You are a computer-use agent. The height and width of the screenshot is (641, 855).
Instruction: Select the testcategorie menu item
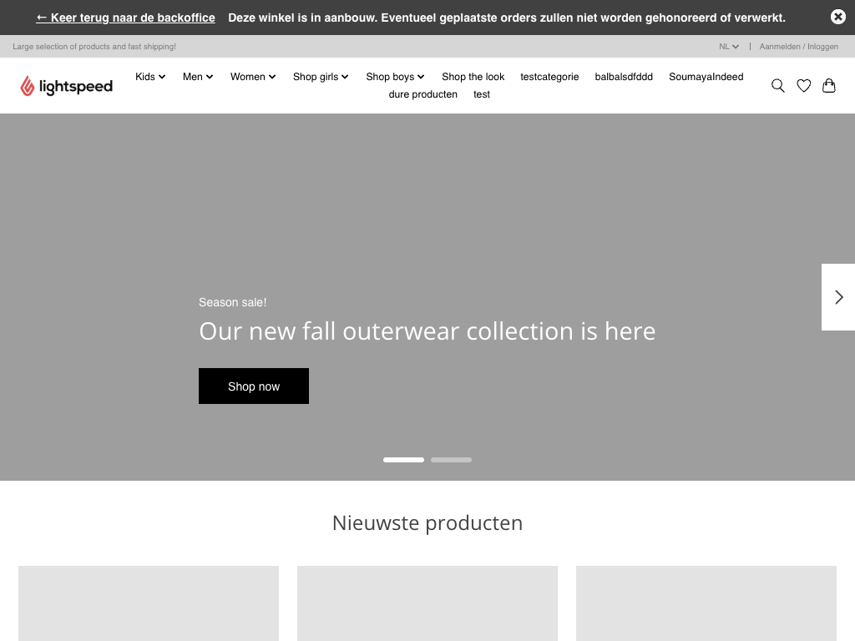click(x=549, y=77)
